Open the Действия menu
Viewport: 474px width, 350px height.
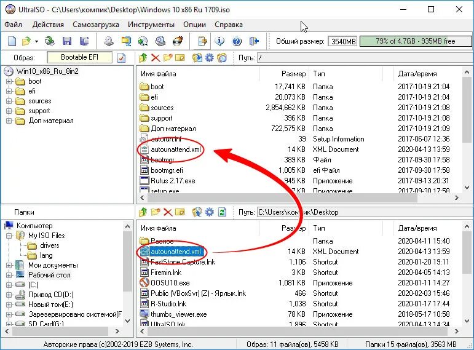(x=48, y=25)
